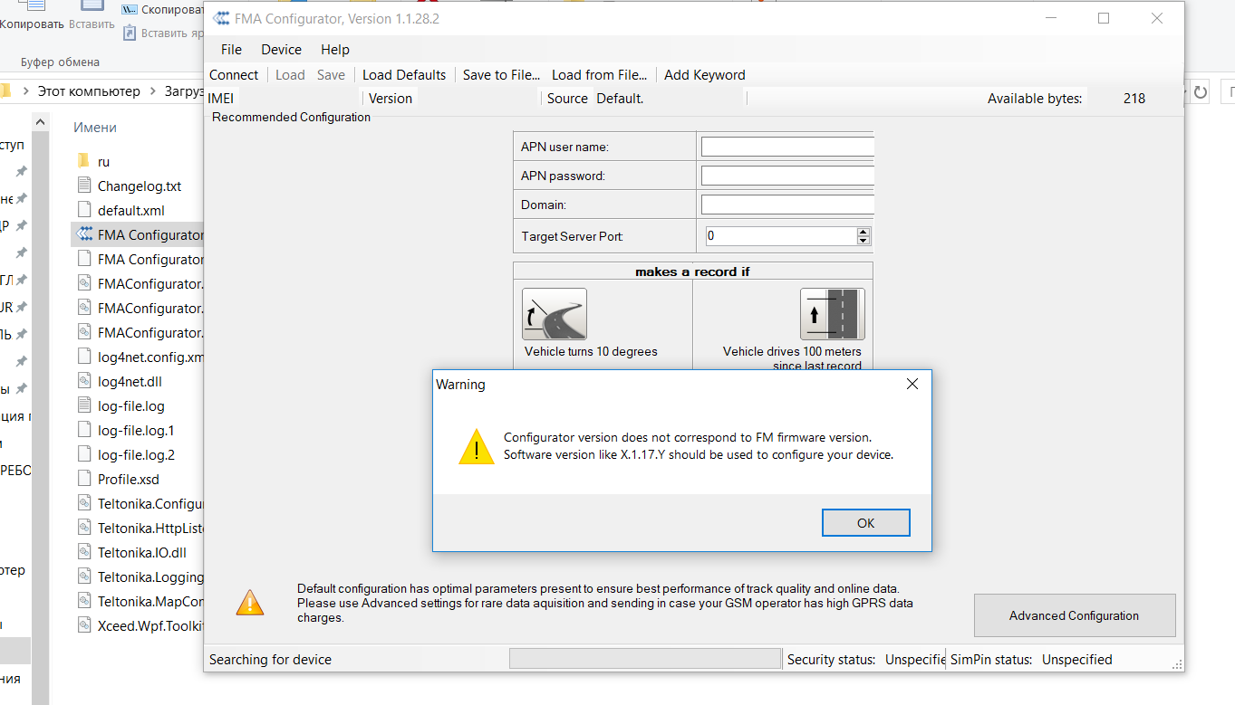Select the ru folder icon
The height and width of the screenshot is (705, 1235).
(x=83, y=161)
